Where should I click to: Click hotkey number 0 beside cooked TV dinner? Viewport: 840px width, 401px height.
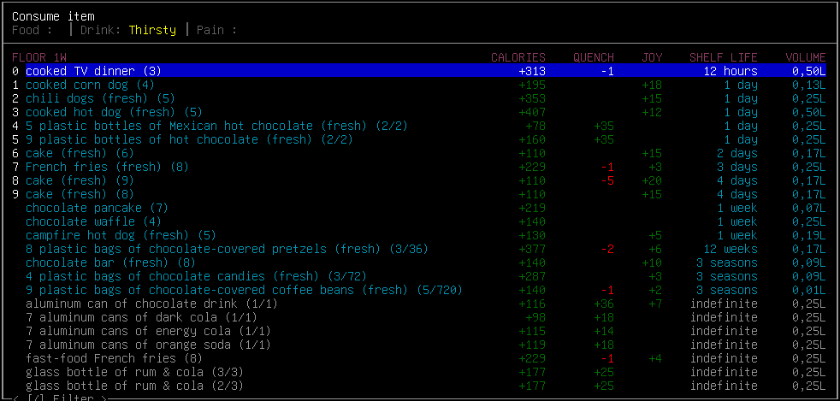point(15,71)
